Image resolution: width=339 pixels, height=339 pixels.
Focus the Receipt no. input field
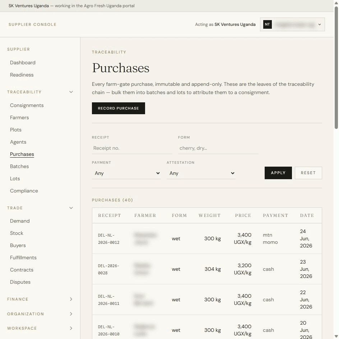point(132,148)
